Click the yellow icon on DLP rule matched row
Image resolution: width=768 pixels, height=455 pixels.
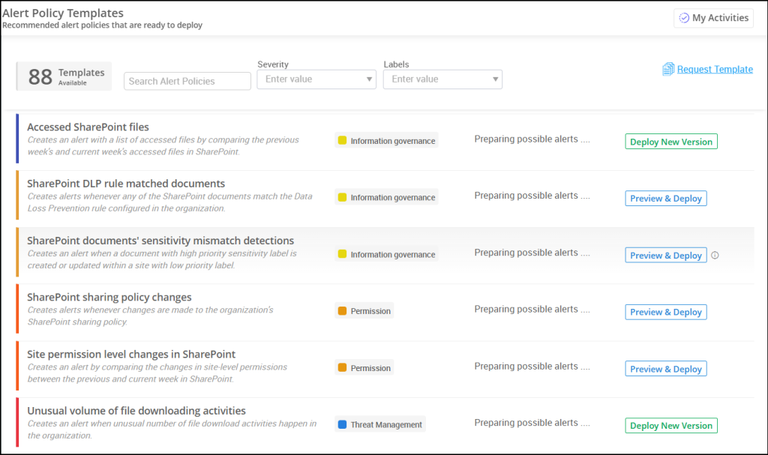(x=342, y=196)
